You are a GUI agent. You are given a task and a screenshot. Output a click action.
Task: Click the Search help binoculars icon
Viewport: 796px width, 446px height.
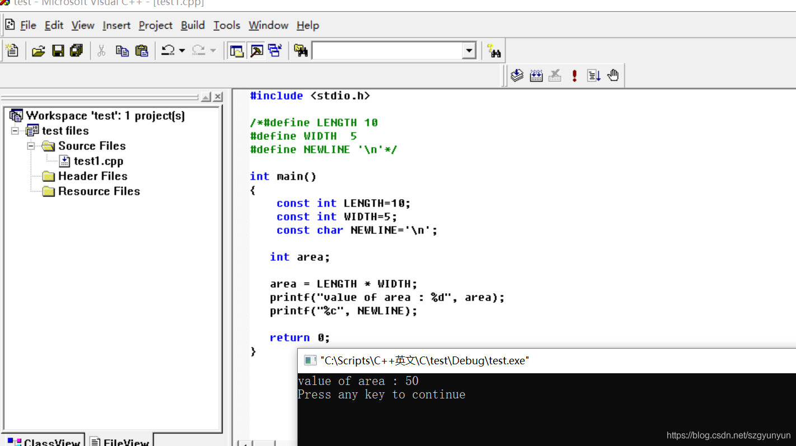(x=493, y=51)
